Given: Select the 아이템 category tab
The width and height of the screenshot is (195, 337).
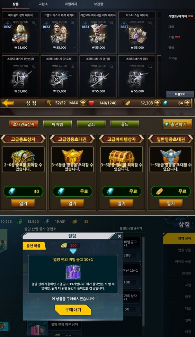Looking at the screenshot, I should click(x=57, y=124).
